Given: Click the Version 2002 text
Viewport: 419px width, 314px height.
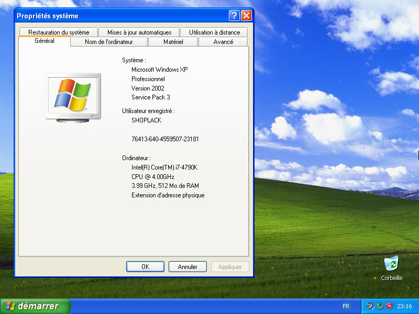Looking at the screenshot, I should click(148, 88).
